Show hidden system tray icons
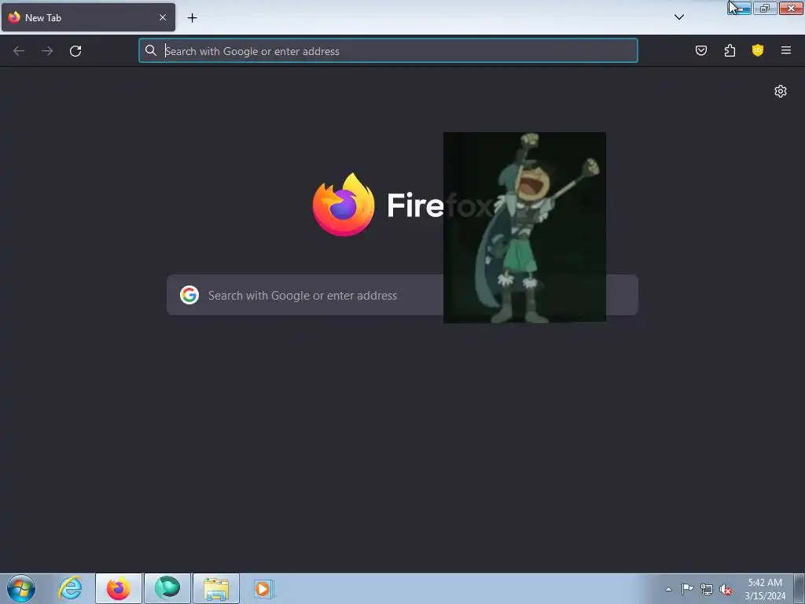Viewport: 805px width, 604px height. click(668, 589)
